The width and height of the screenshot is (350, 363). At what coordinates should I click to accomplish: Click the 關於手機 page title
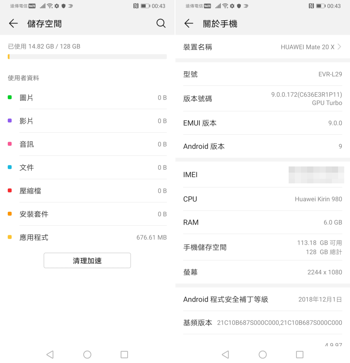(220, 23)
